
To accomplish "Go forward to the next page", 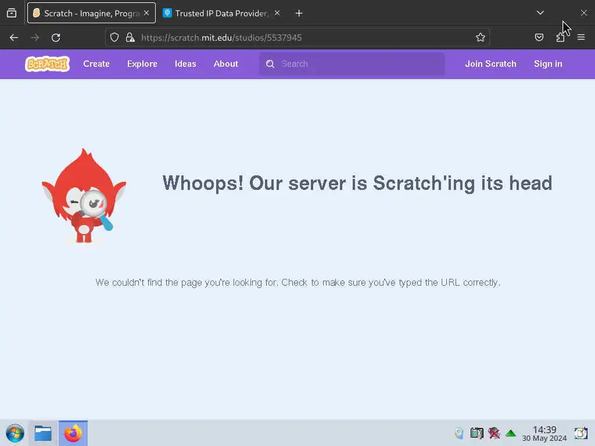I will click(35, 38).
